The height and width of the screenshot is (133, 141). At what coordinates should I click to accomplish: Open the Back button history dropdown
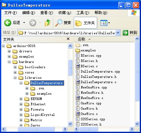[x=24, y=22]
